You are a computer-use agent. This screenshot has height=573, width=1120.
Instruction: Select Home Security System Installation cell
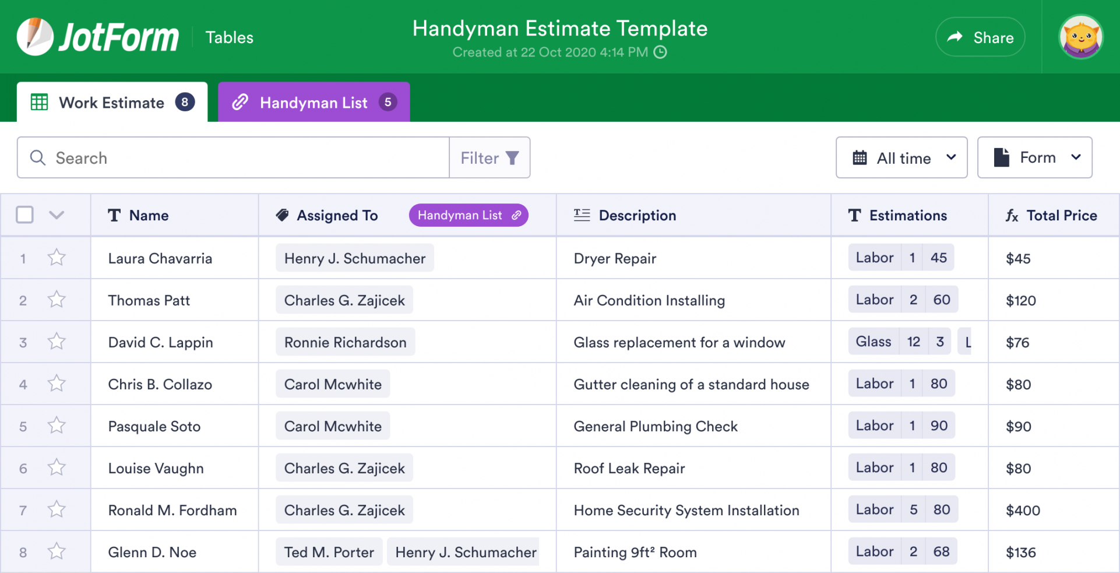pyautogui.click(x=693, y=510)
